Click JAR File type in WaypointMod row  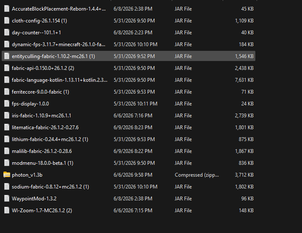[x=183, y=199]
